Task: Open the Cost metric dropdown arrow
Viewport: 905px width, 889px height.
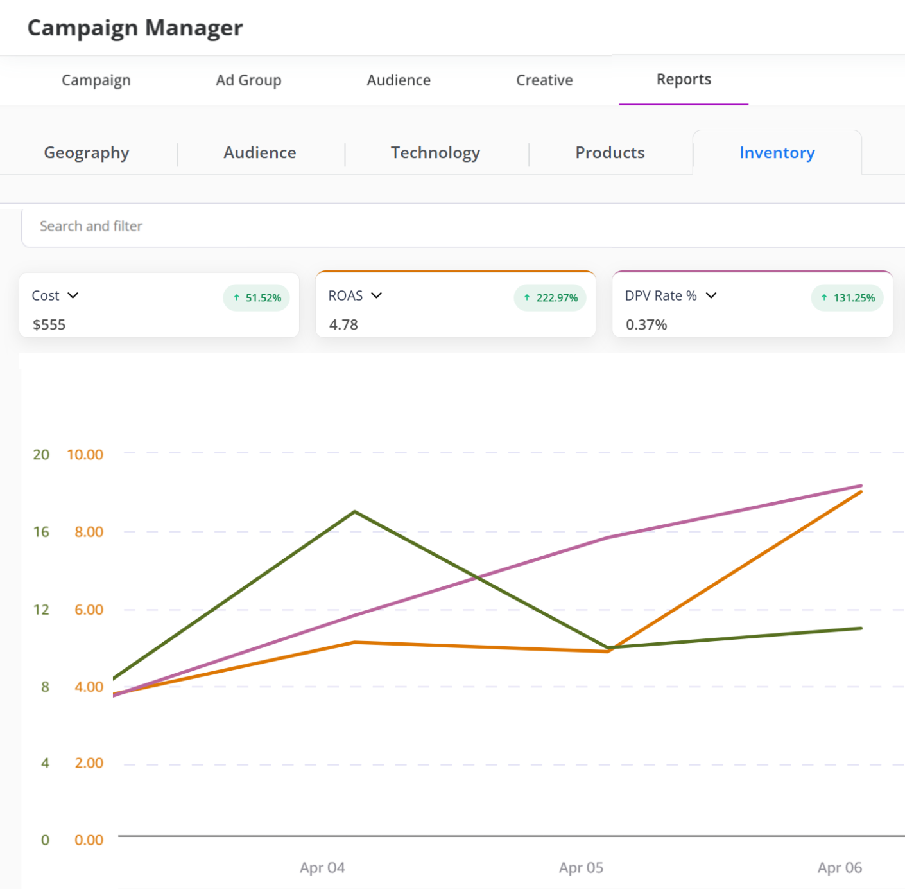Action: [x=73, y=295]
